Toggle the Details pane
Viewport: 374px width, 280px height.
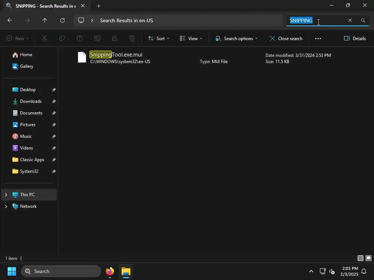(x=355, y=38)
